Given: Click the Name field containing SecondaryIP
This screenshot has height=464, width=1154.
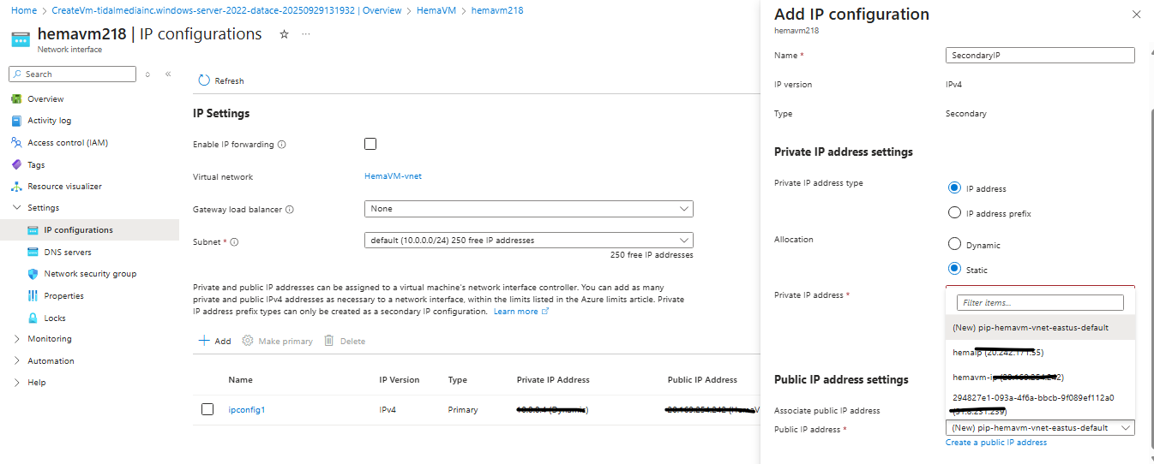Looking at the screenshot, I should 1040,55.
